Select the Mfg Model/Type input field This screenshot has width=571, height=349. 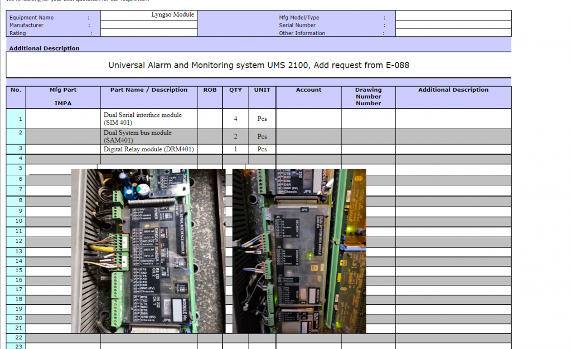pyautogui.click(x=453, y=15)
